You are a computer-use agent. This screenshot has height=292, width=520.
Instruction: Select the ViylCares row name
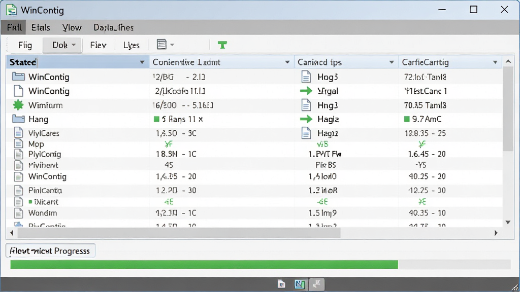click(44, 133)
